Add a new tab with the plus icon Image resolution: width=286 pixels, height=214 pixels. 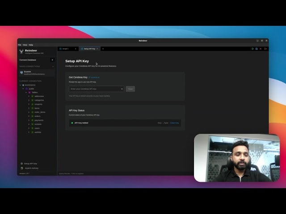103,49
